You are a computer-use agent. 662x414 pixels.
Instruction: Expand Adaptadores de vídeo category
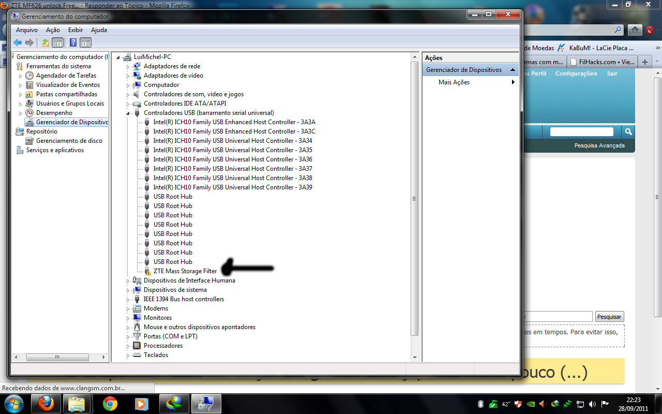[128, 76]
